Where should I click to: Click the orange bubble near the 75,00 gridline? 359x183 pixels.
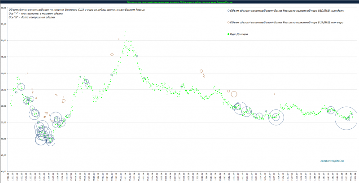click(112, 55)
